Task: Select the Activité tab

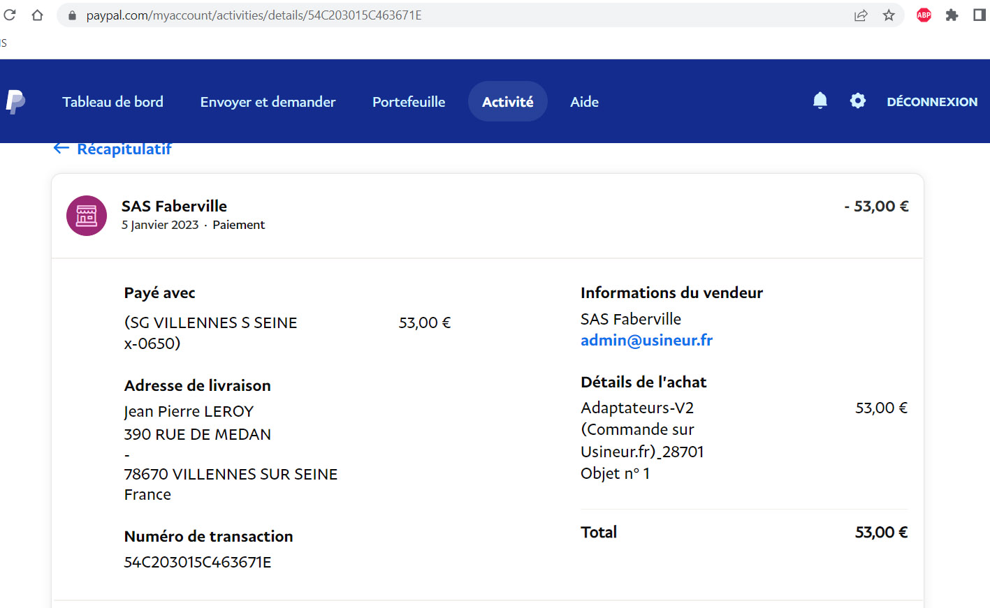Action: pos(508,102)
